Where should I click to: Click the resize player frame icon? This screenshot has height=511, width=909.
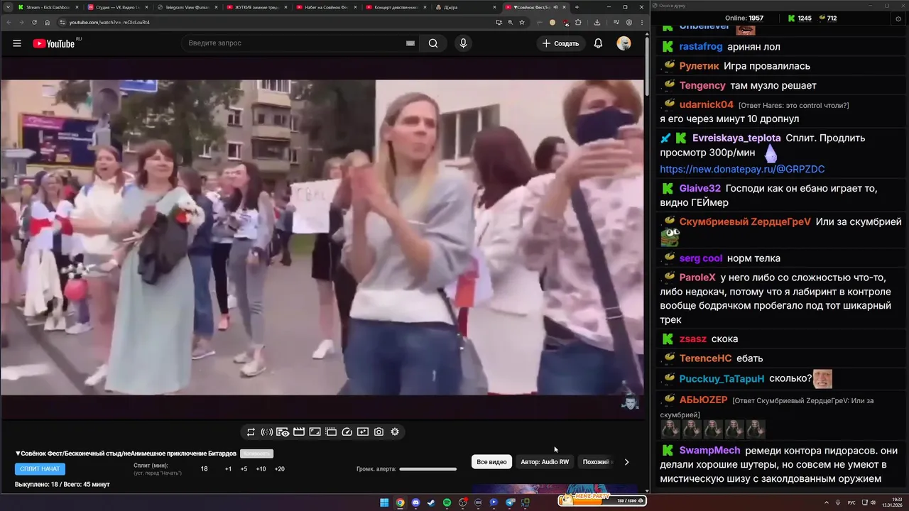point(315,432)
